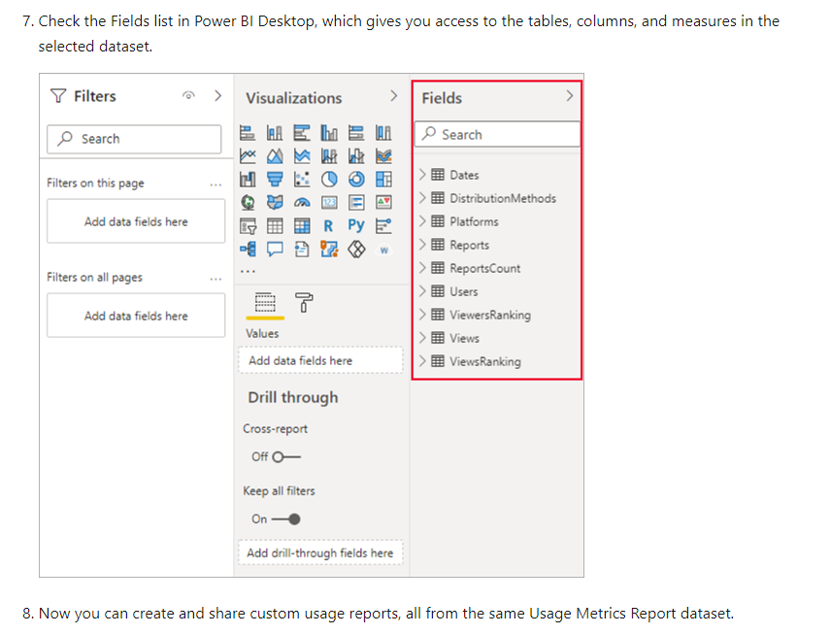The image size is (830, 635).
Task: Select the Pie chart visual
Action: click(x=329, y=179)
